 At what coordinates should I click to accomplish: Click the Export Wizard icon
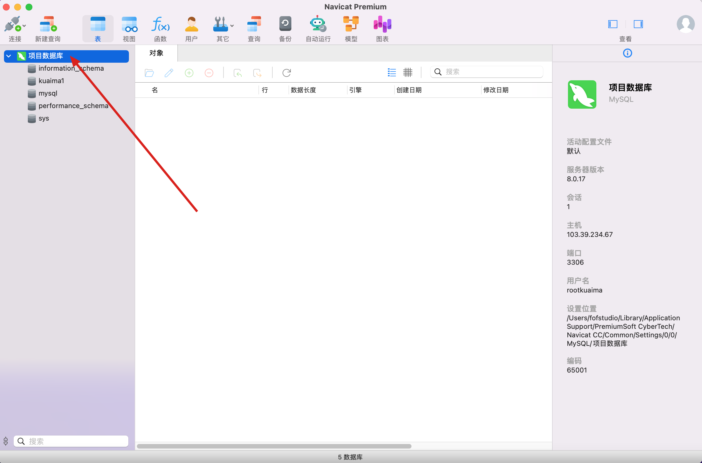click(x=257, y=73)
